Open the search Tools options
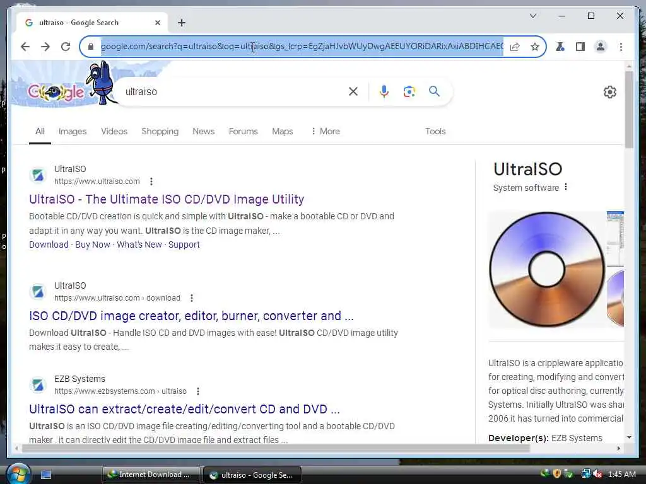The width and height of the screenshot is (646, 484). pyautogui.click(x=435, y=131)
